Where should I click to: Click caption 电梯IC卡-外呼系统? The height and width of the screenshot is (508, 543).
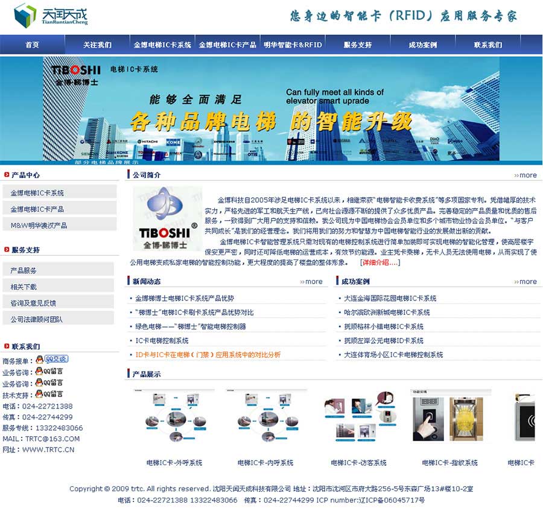(174, 463)
